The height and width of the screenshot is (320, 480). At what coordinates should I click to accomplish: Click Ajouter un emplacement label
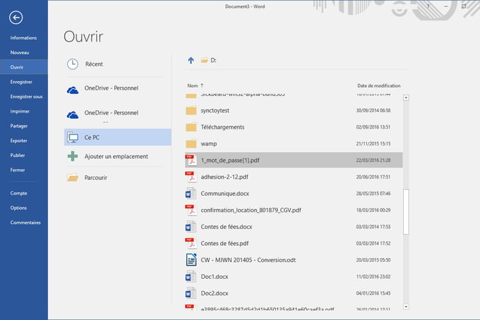point(116,156)
